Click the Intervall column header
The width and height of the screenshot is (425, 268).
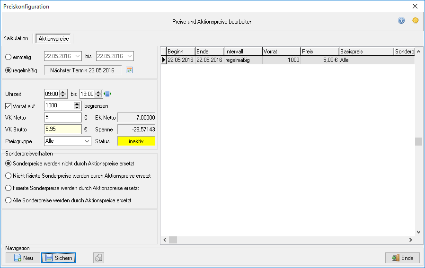click(243, 52)
